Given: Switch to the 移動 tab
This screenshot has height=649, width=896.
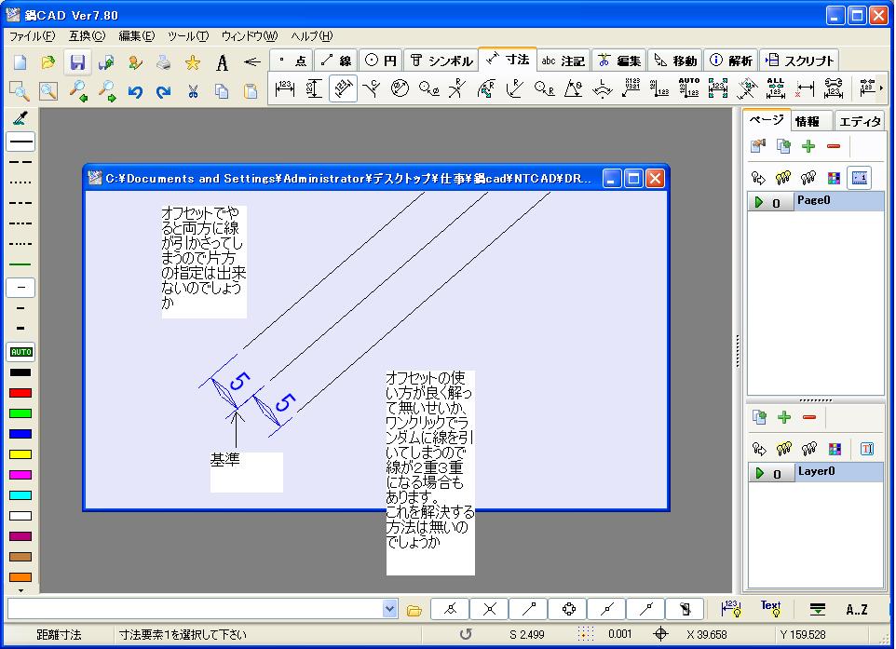Looking at the screenshot, I should [675, 61].
